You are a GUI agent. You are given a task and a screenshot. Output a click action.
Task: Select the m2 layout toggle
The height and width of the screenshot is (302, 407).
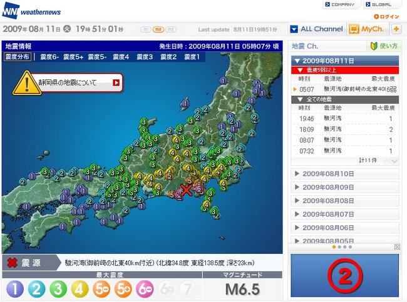pyautogui.click(x=158, y=29)
